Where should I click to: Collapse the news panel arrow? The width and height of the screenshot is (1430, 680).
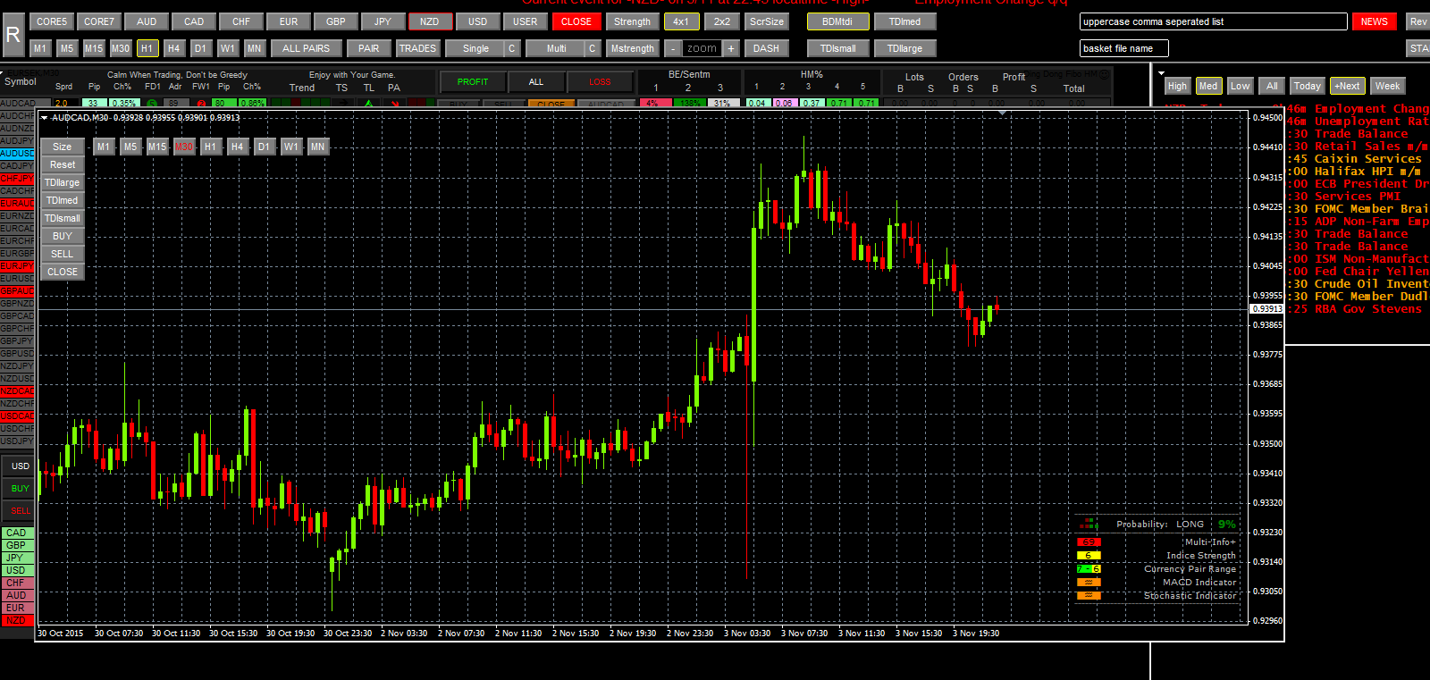click(x=1162, y=73)
